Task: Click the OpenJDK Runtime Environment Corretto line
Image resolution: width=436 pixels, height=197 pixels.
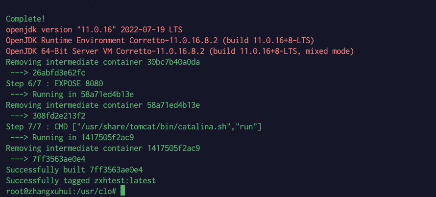Action: [x=160, y=40]
